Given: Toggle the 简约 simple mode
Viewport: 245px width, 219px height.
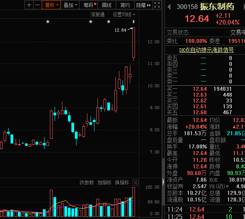Looking at the screenshot, I should [125, 5].
